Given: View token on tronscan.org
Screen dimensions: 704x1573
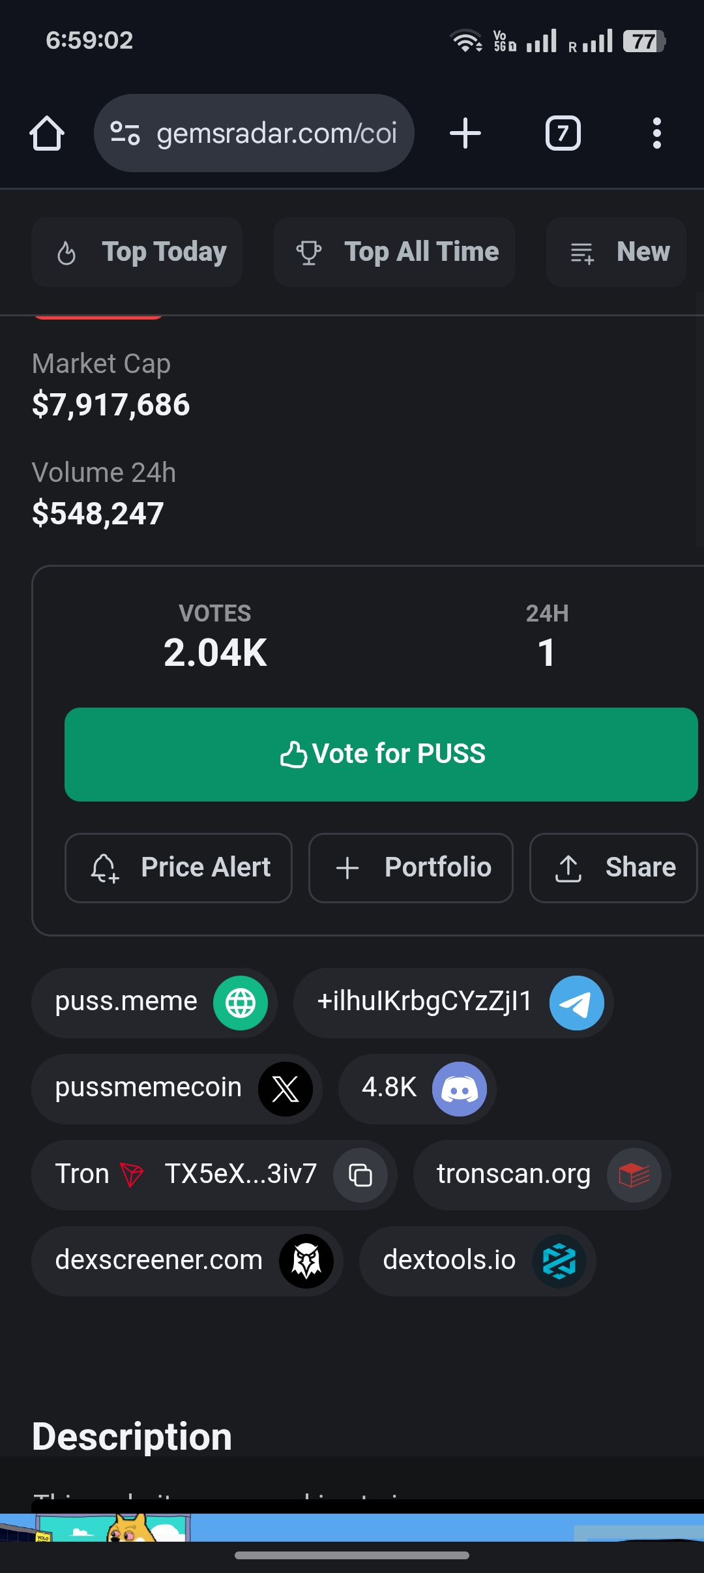Looking at the screenshot, I should pos(542,1175).
